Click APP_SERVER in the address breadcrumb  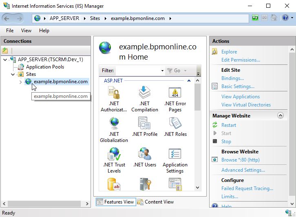(64, 18)
